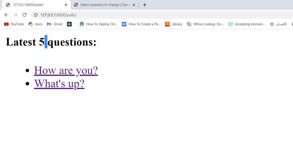This screenshot has width=293, height=165.
Task: Open the Gmail bookmark
Action: coord(54,24)
